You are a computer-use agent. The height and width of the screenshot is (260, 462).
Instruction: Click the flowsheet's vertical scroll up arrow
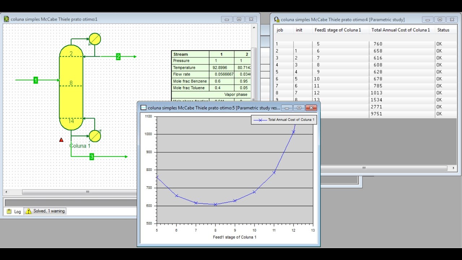[254, 27]
